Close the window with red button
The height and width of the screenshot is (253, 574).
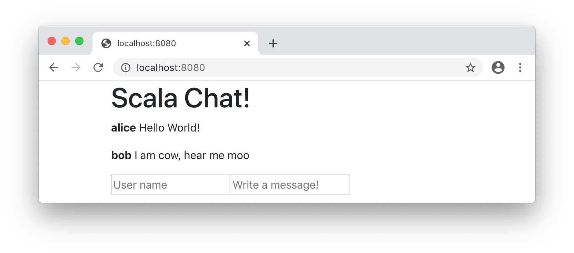[x=52, y=41]
